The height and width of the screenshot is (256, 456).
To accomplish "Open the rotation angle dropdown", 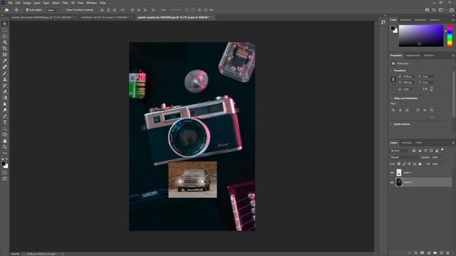I will click(x=413, y=89).
